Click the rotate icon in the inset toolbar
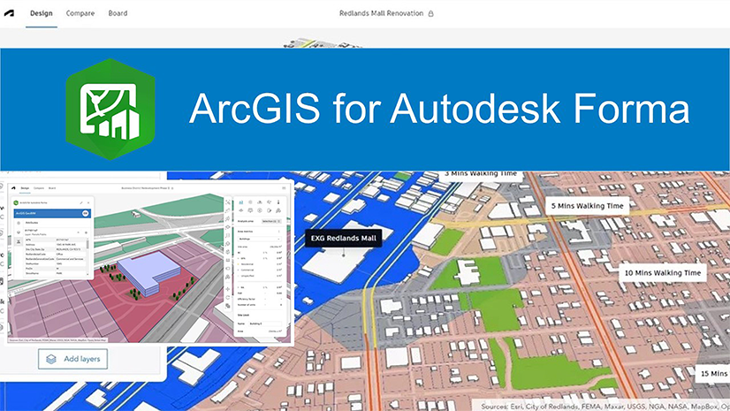This screenshot has height=411, width=730. [x=228, y=298]
